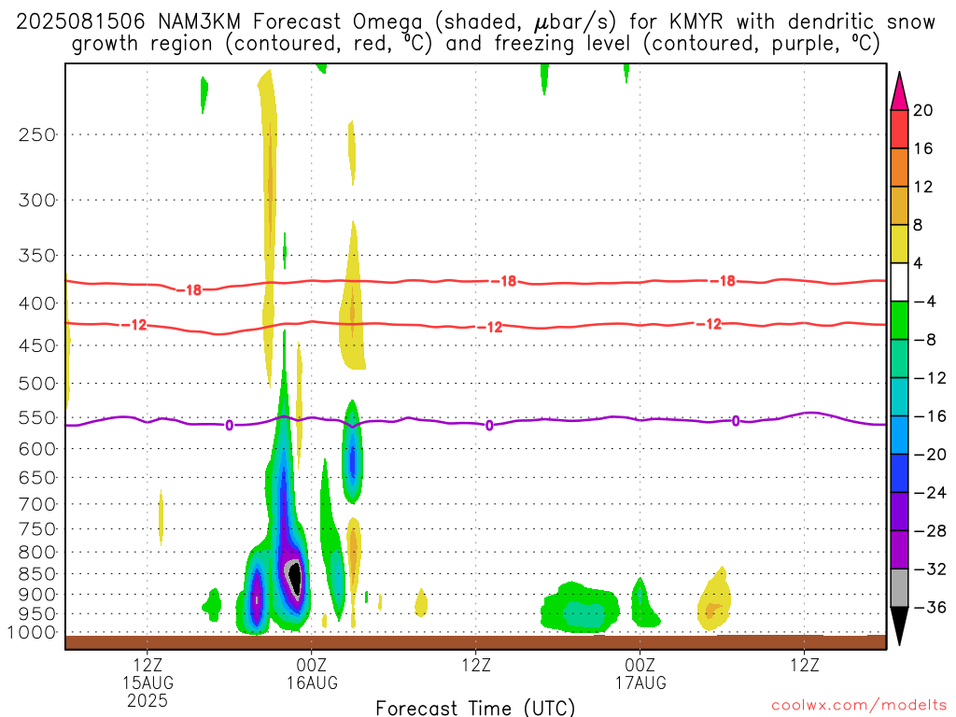Screen dimensions: 956x717
Task: Select the 900 pressure level axis label
Action: click(x=37, y=595)
